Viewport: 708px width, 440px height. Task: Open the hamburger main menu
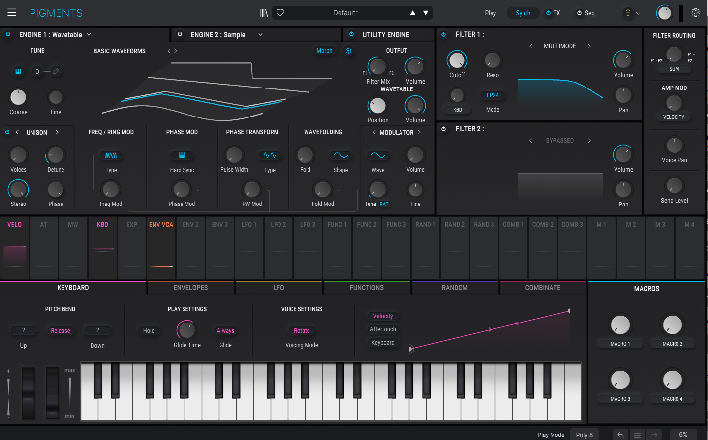12,13
